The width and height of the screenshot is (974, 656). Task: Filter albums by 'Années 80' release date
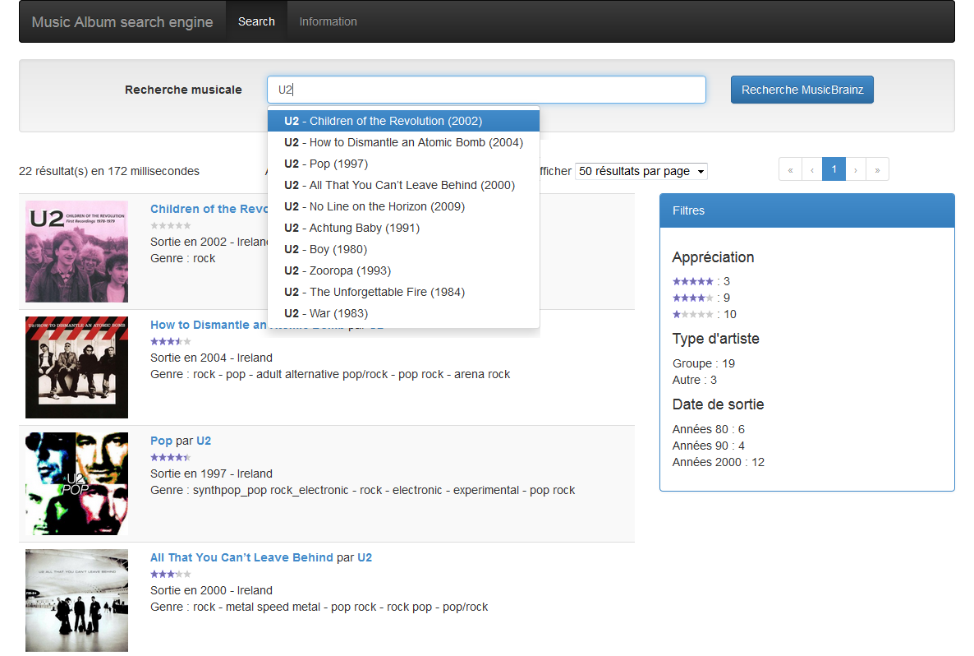pyautogui.click(x=698, y=428)
